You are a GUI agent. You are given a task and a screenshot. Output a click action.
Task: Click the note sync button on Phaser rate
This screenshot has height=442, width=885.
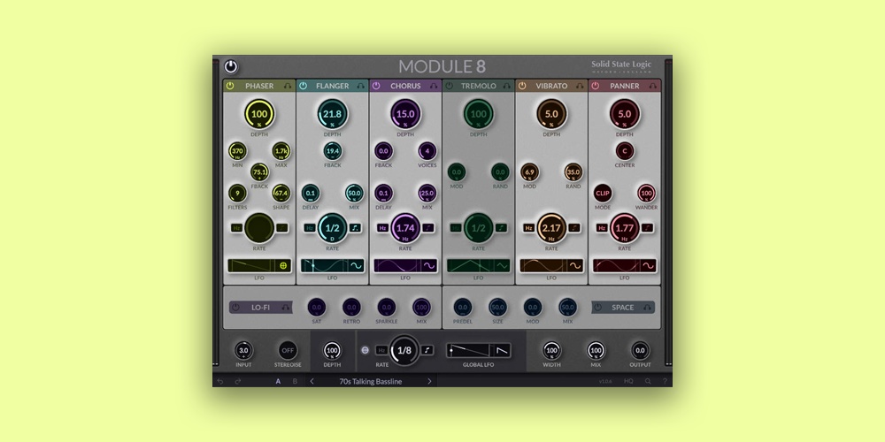click(x=281, y=228)
